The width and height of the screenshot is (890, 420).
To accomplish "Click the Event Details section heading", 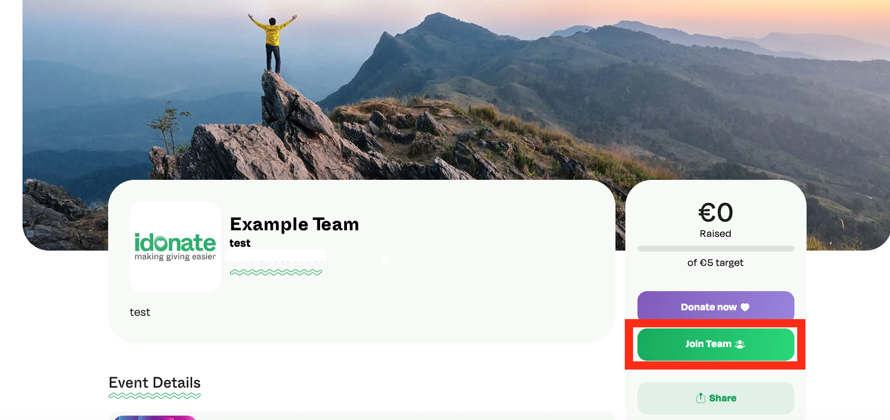I will [155, 383].
